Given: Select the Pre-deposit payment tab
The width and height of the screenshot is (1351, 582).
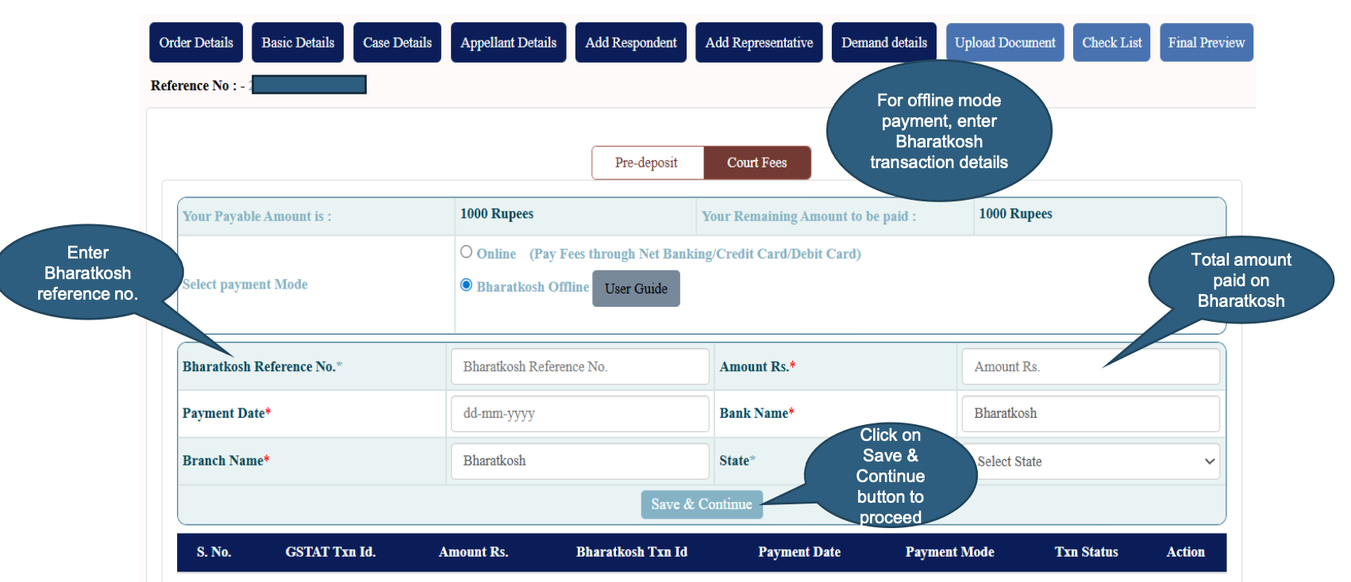Looking at the screenshot, I should click(647, 163).
